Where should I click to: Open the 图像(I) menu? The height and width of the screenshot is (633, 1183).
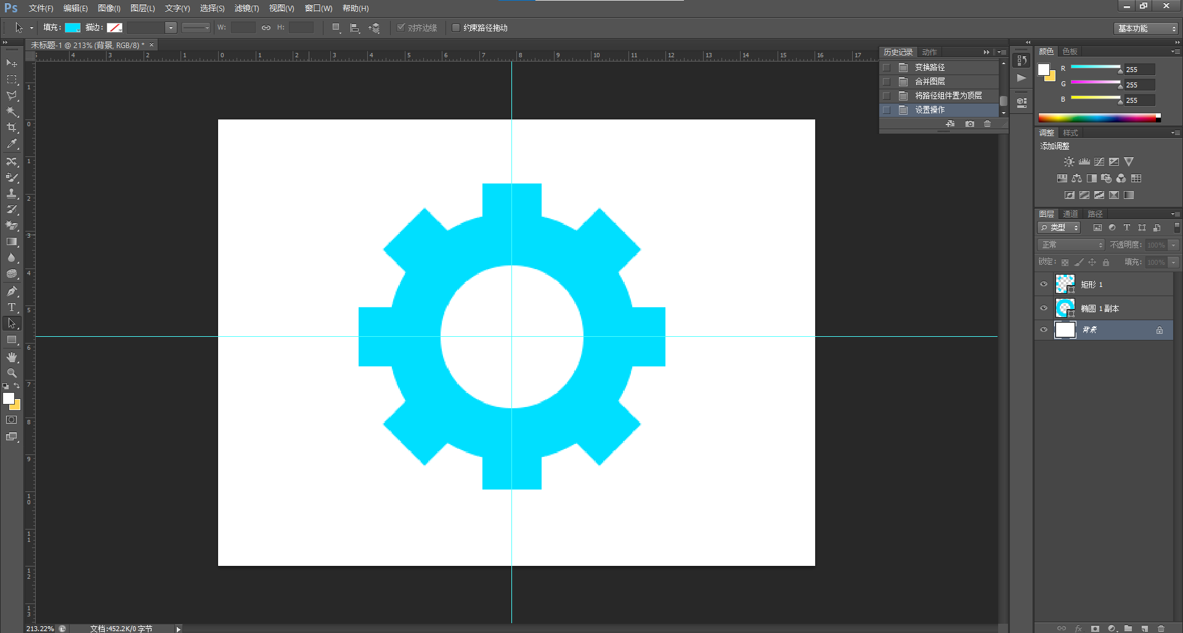109,8
